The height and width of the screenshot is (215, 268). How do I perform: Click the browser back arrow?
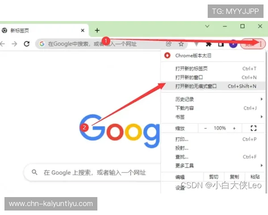pyautogui.click(x=2, y=44)
